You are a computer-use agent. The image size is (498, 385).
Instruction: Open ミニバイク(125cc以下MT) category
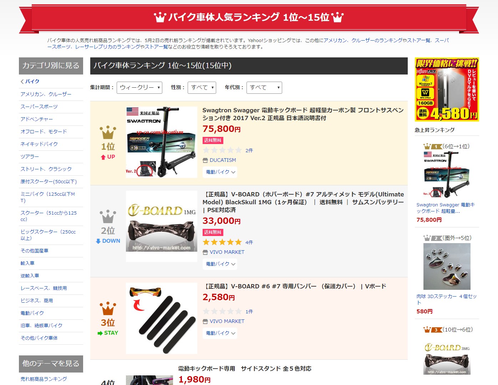point(48,197)
